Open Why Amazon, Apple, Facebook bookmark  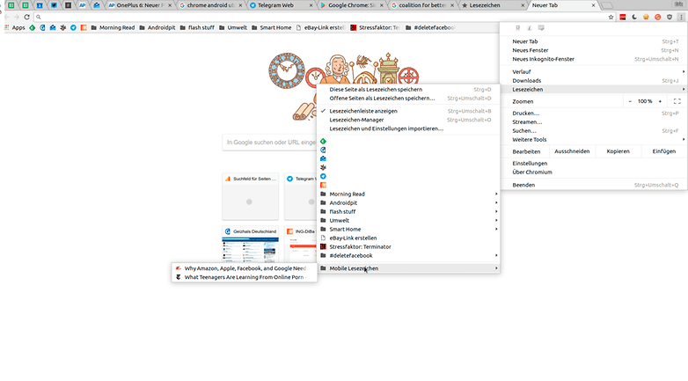245,268
